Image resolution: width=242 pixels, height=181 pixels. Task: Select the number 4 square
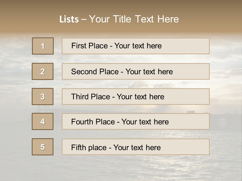coord(43,121)
